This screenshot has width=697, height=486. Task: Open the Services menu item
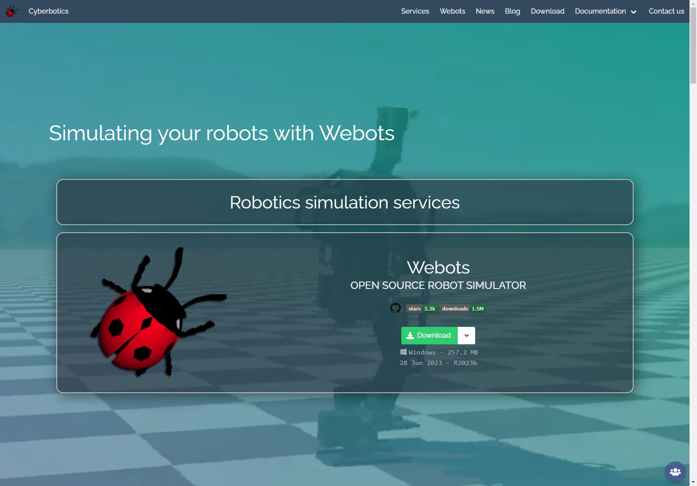tap(415, 11)
